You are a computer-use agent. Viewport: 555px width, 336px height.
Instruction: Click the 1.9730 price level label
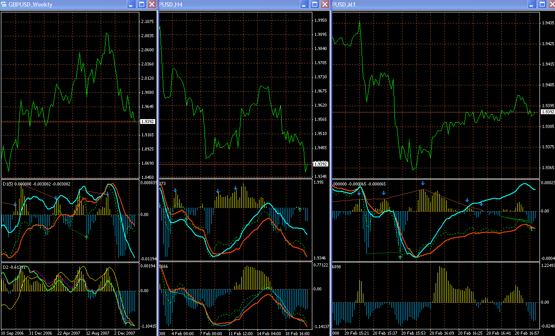321,77
